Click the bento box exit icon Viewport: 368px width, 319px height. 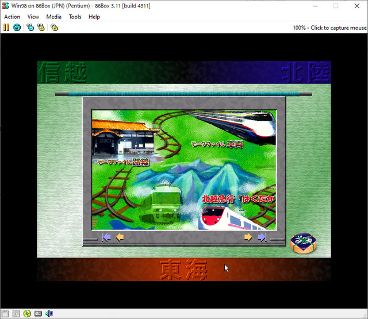303,243
